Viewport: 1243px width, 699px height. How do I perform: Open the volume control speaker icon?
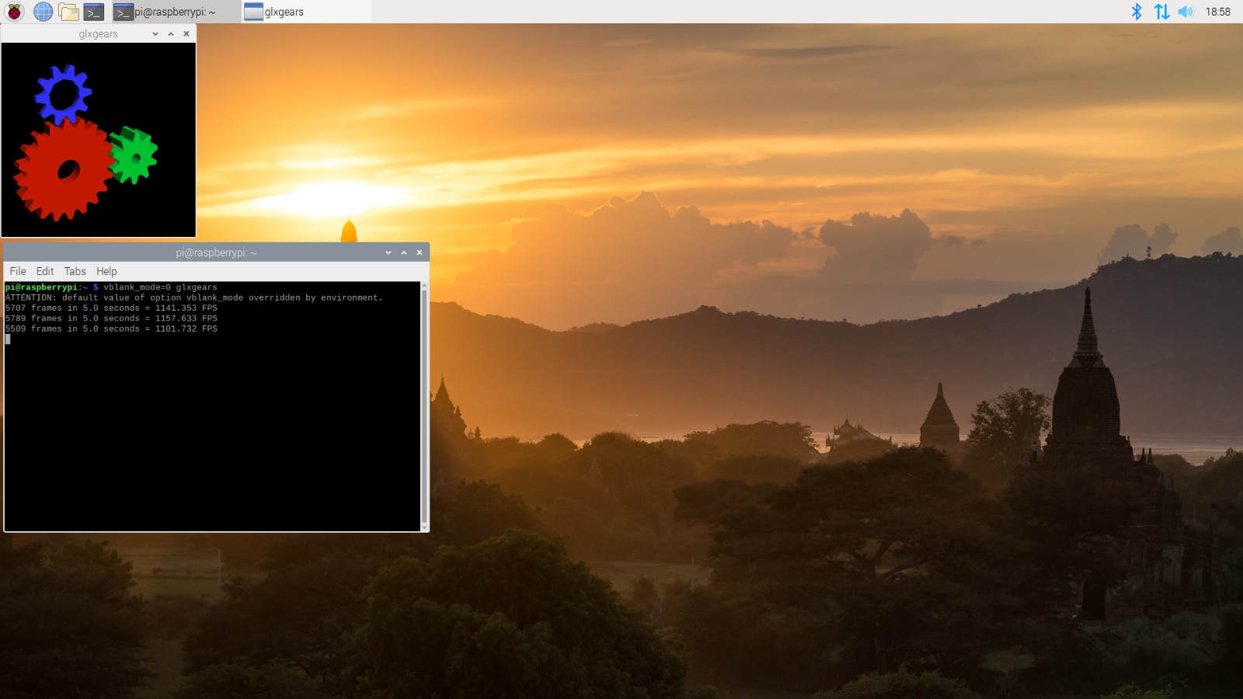(1186, 12)
